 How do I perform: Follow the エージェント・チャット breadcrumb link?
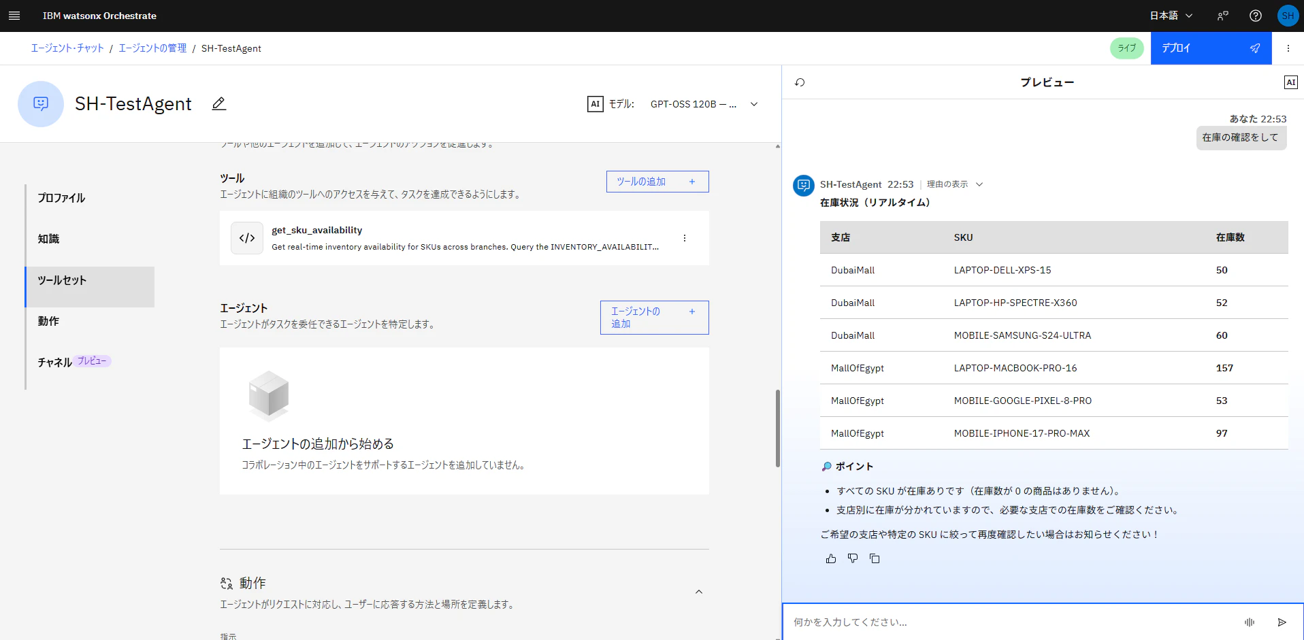click(67, 48)
